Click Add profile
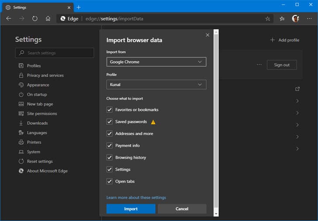This screenshot has height=221, width=318. [x=285, y=40]
